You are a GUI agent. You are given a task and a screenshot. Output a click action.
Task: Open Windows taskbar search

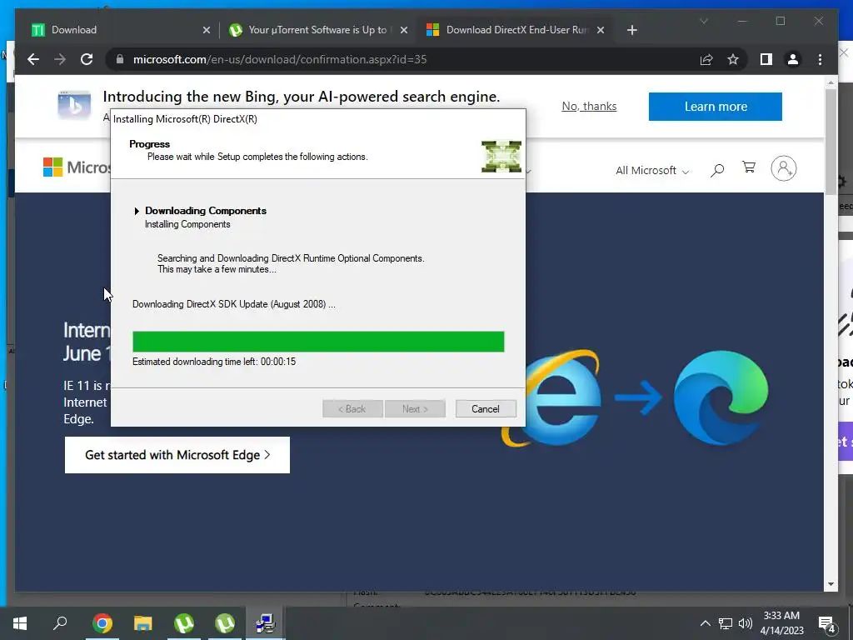pyautogui.click(x=60, y=623)
